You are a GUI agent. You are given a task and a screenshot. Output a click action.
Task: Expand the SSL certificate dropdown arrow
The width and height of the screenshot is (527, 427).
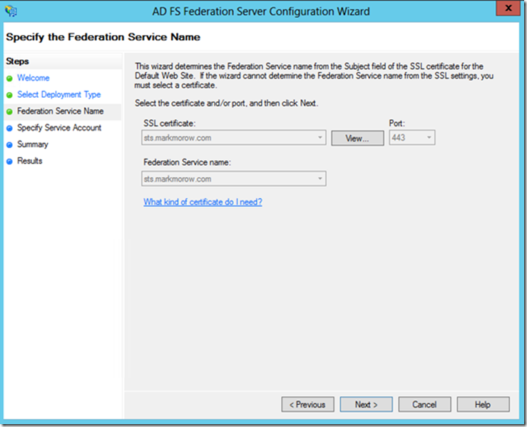coord(320,138)
